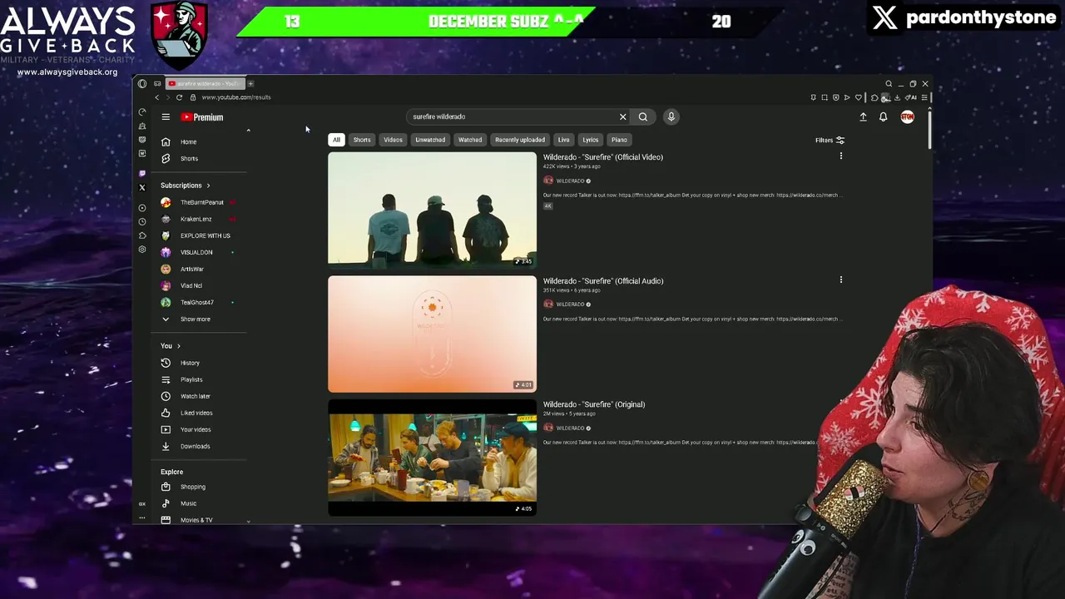Select the Recently uploaded filter chip
The image size is (1065, 599).
click(x=520, y=140)
